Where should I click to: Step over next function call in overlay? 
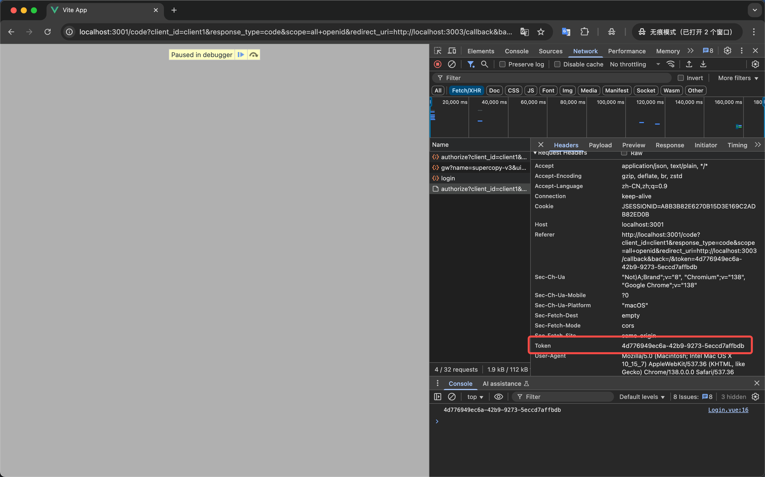coord(254,55)
